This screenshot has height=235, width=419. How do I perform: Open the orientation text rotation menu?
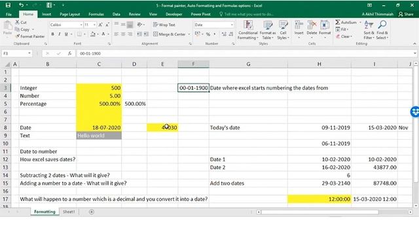(x=141, y=25)
